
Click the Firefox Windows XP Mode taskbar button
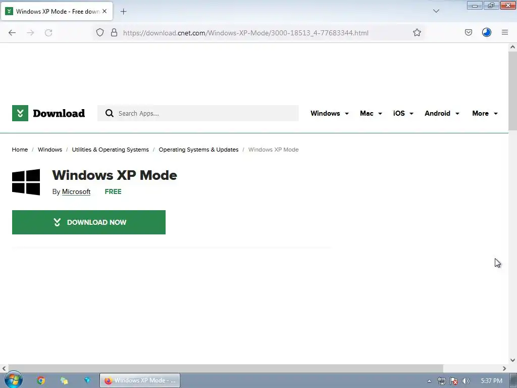click(140, 380)
